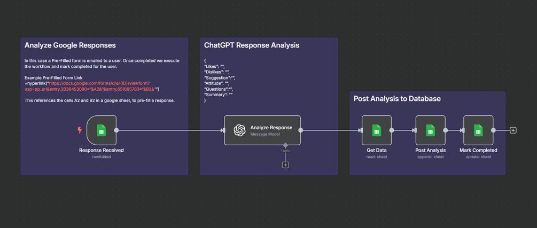Click the Tools connector diamond on Analyze Response
The height and width of the screenshot is (228, 537).
tap(285, 145)
